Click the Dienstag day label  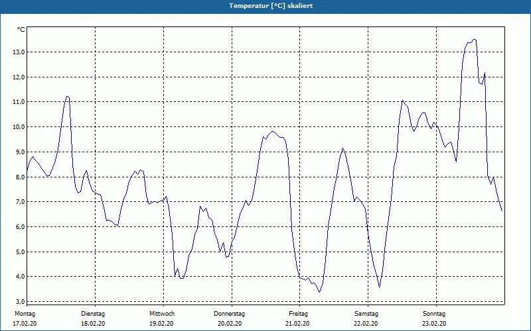pos(93,314)
